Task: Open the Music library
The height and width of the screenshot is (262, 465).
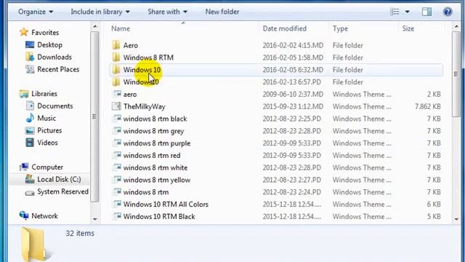Action: click(46, 118)
